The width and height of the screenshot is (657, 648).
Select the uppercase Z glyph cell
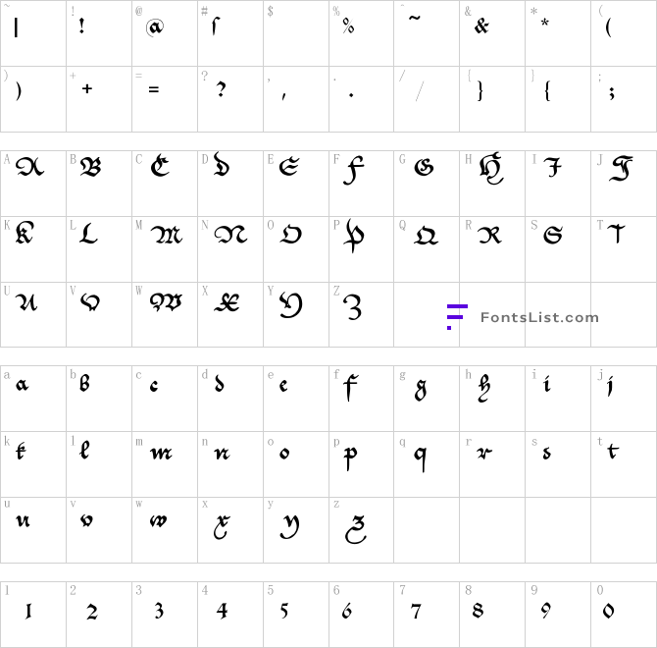[x=361, y=314]
